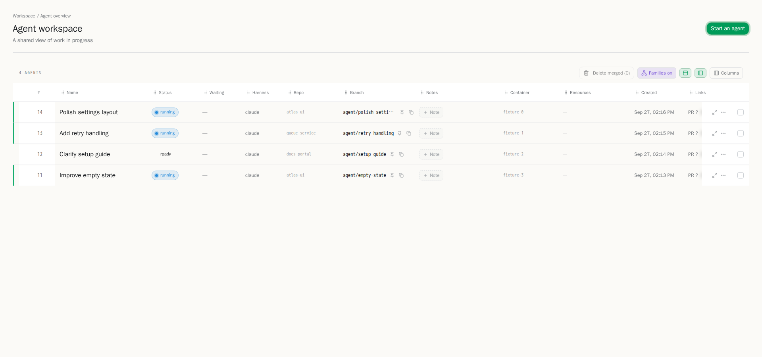This screenshot has width=762, height=357.
Task: Click the docs-portal repo cell
Action: [299, 154]
